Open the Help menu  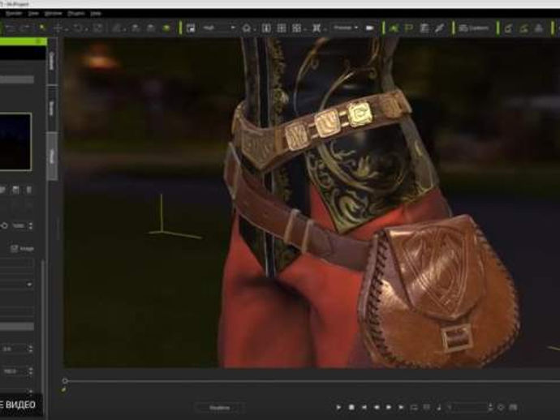(x=95, y=14)
